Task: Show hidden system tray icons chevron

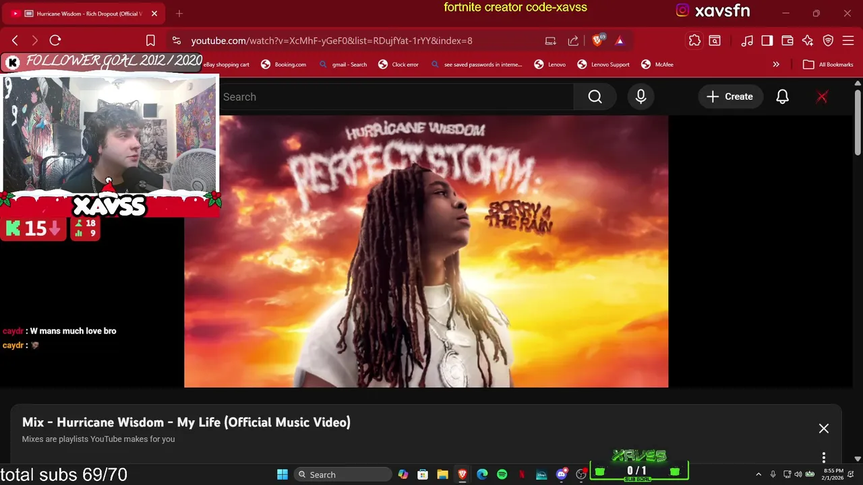Action: (758, 474)
